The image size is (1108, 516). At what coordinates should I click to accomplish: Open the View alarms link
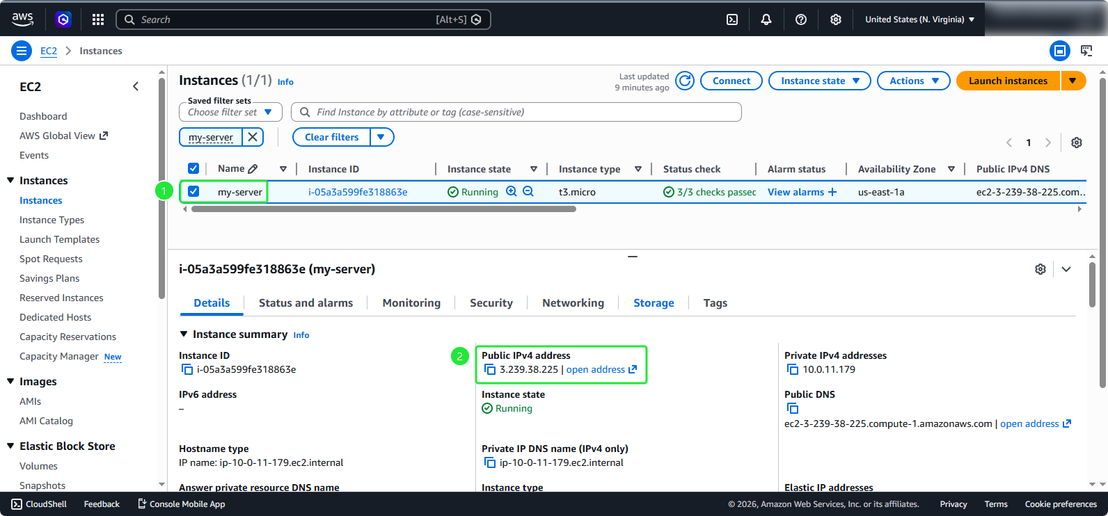(x=796, y=192)
